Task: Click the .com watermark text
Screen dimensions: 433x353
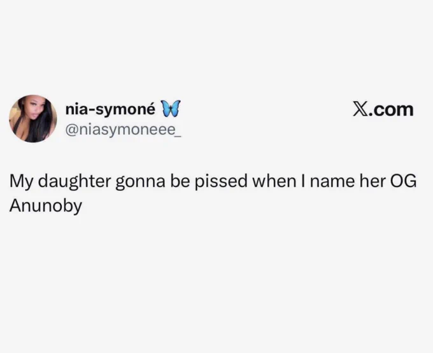Action: [392, 110]
